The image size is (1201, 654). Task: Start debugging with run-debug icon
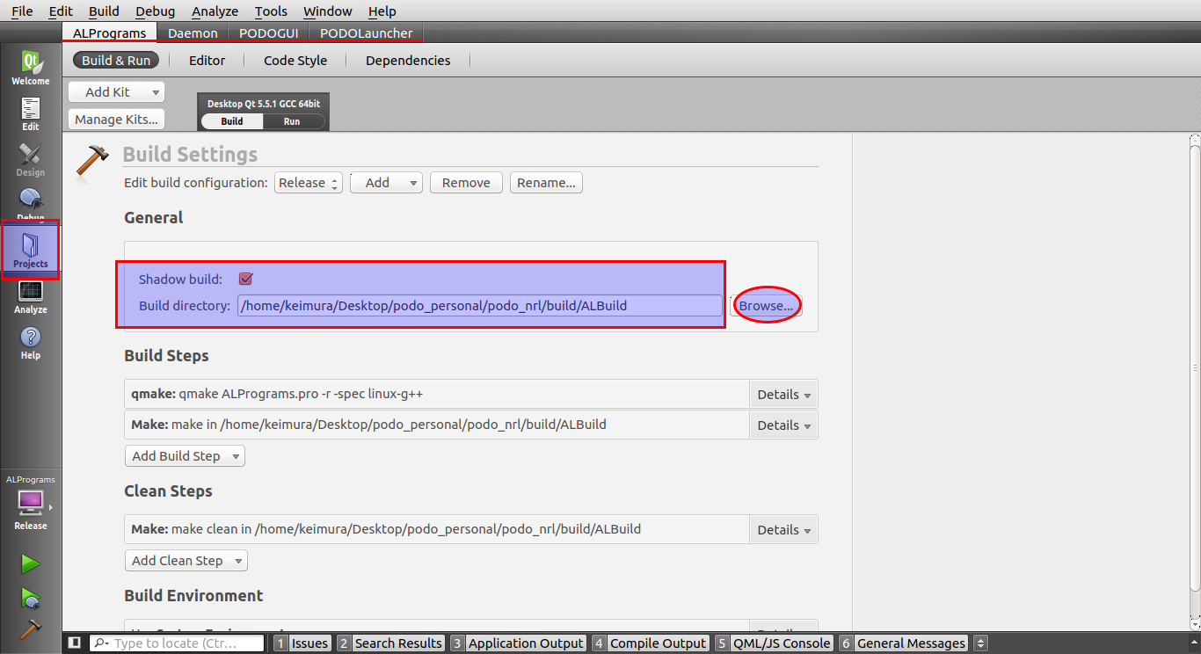31,598
